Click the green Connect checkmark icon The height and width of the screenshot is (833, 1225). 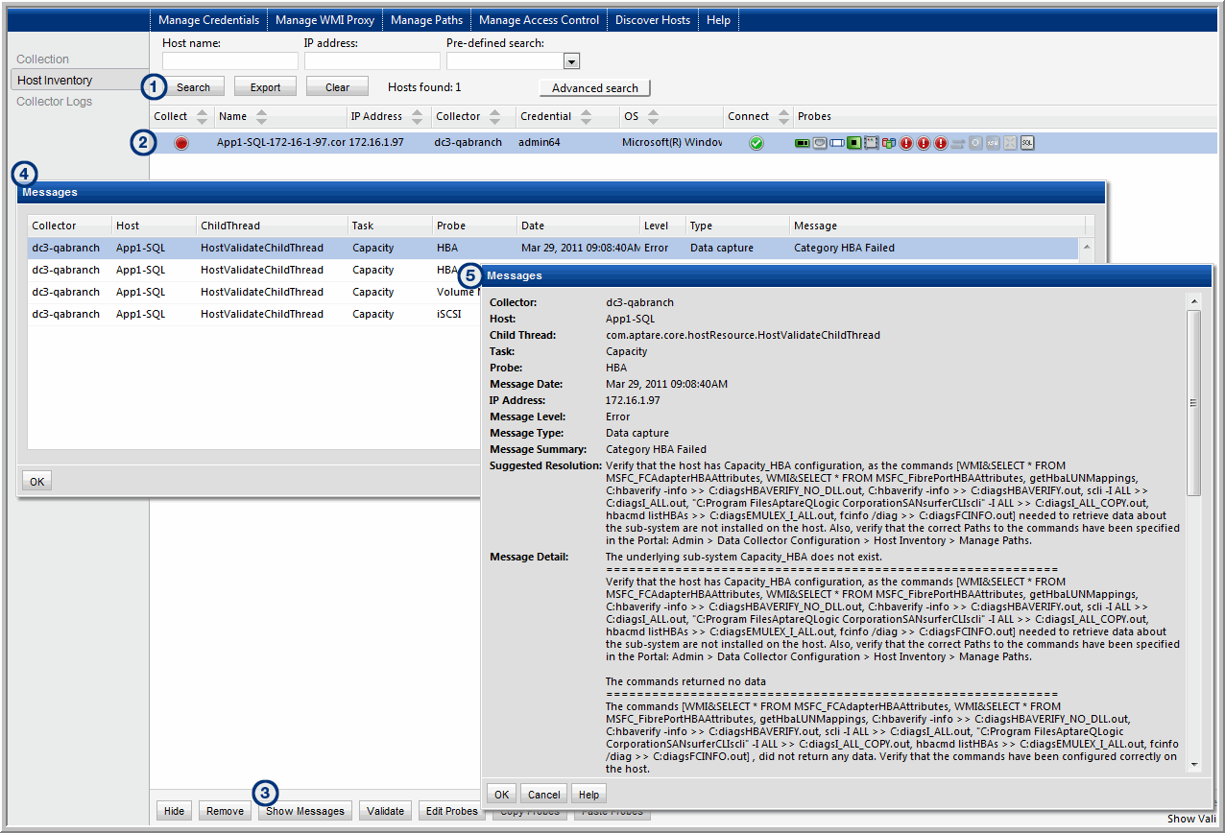(x=757, y=143)
